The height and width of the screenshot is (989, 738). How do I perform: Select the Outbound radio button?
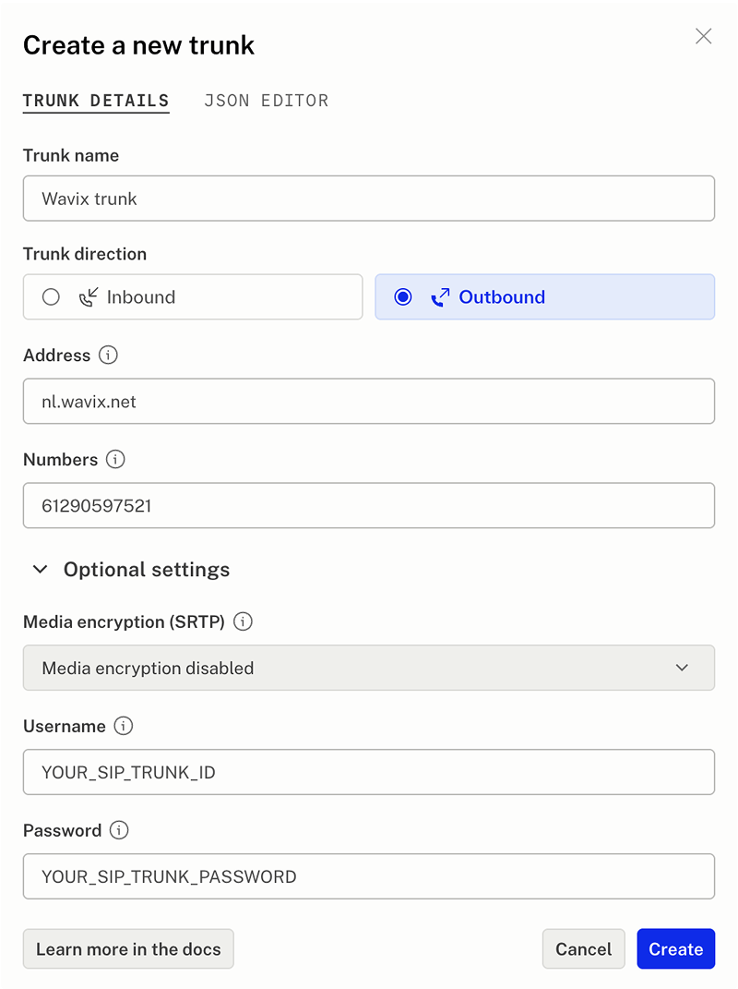(403, 297)
